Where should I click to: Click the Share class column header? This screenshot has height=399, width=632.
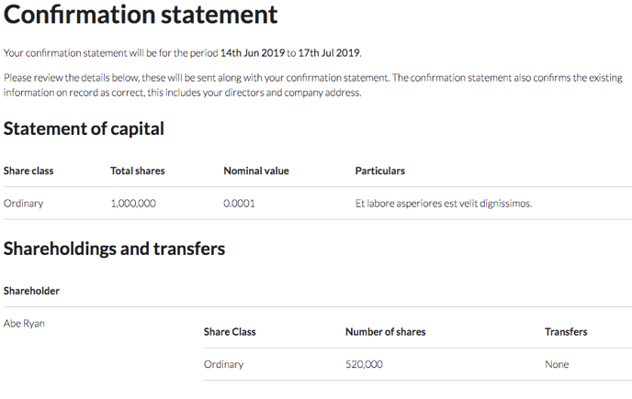pos(28,171)
